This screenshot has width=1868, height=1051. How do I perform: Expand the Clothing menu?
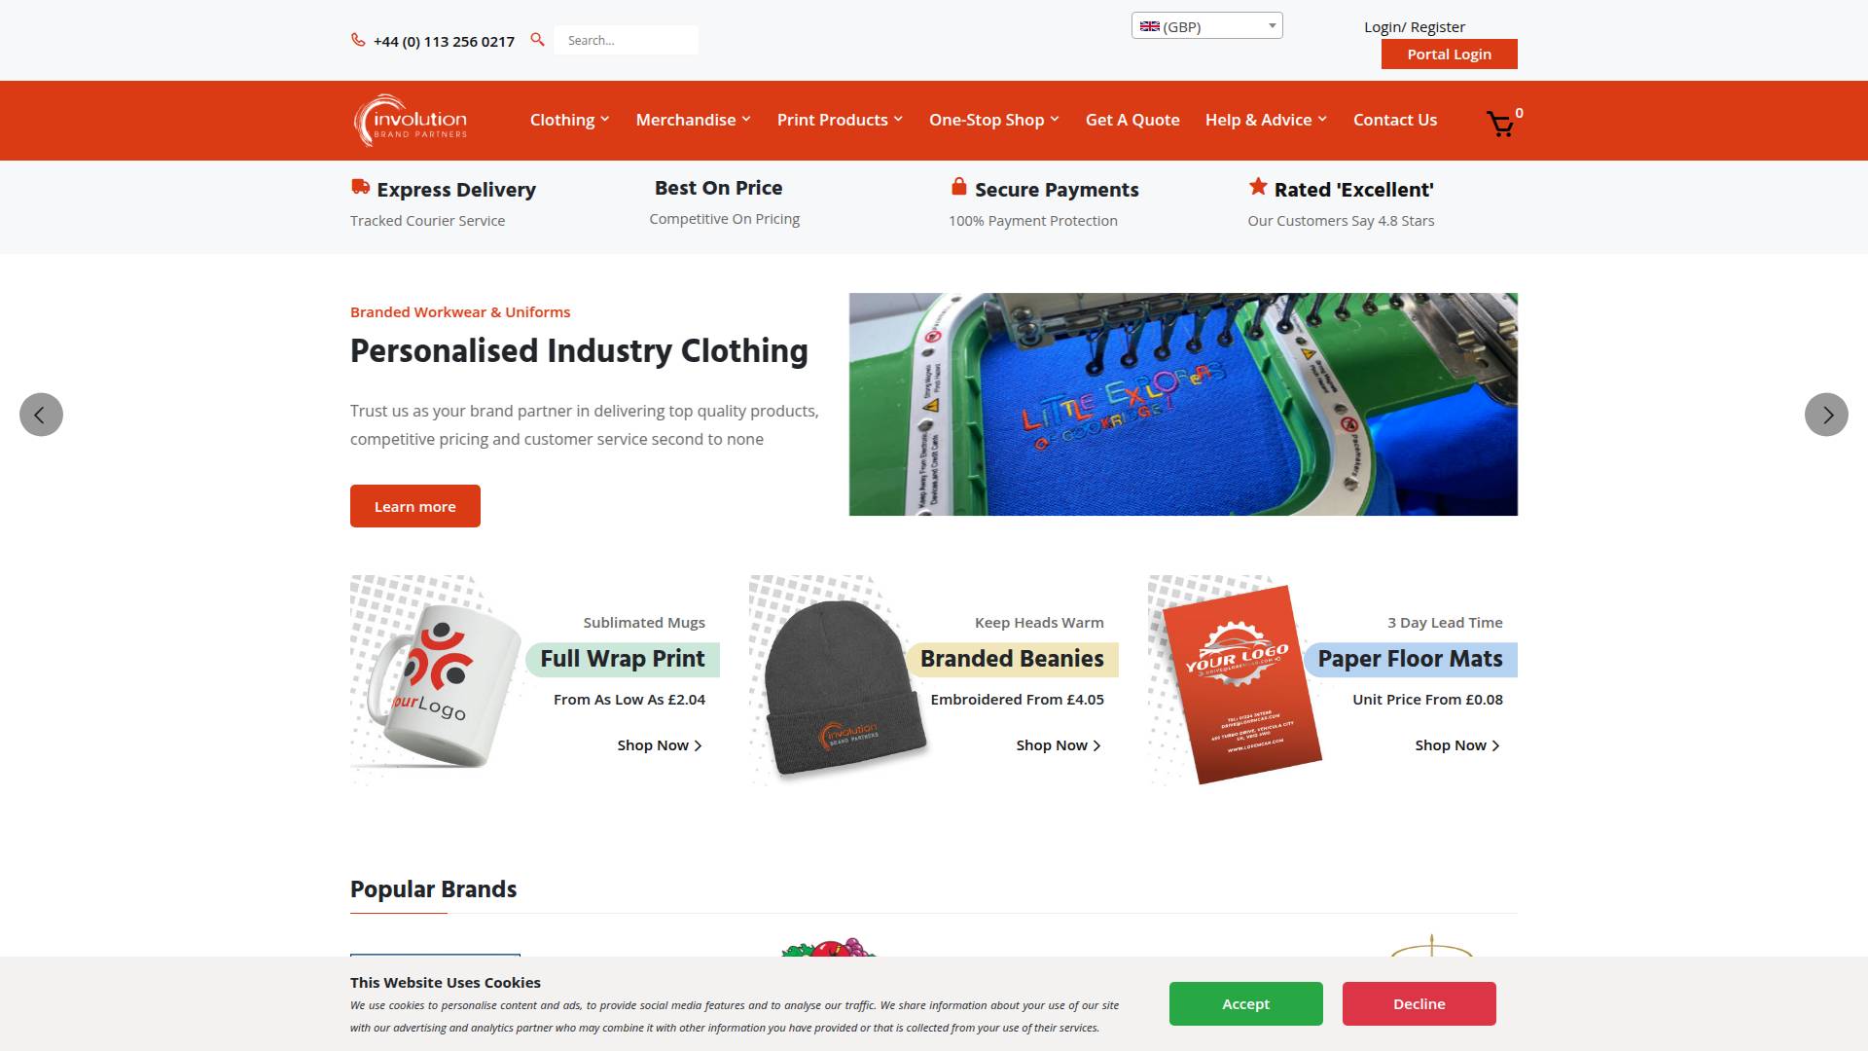(x=569, y=120)
